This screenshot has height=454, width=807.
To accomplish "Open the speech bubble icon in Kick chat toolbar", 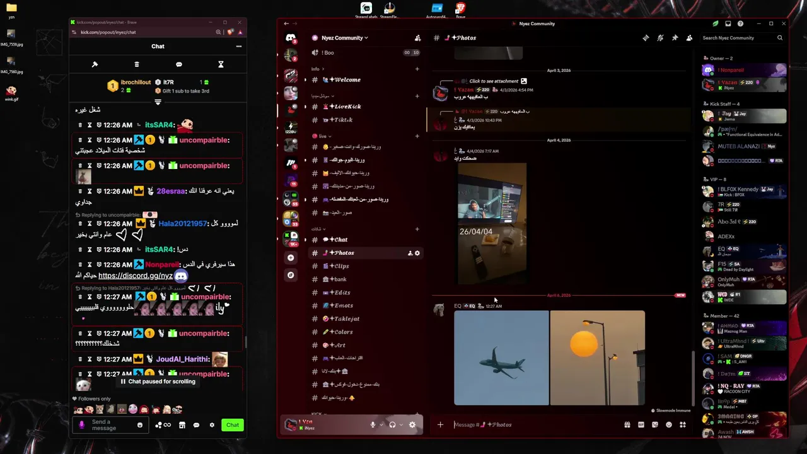I will tap(179, 64).
